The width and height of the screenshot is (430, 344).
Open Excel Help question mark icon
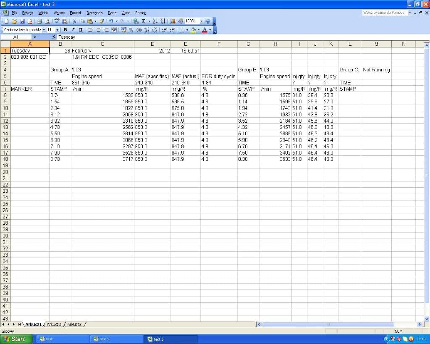tap(208, 21)
